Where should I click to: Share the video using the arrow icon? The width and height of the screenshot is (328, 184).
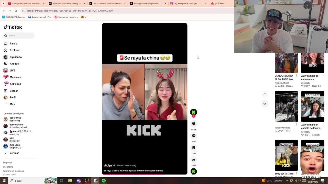[193, 160]
